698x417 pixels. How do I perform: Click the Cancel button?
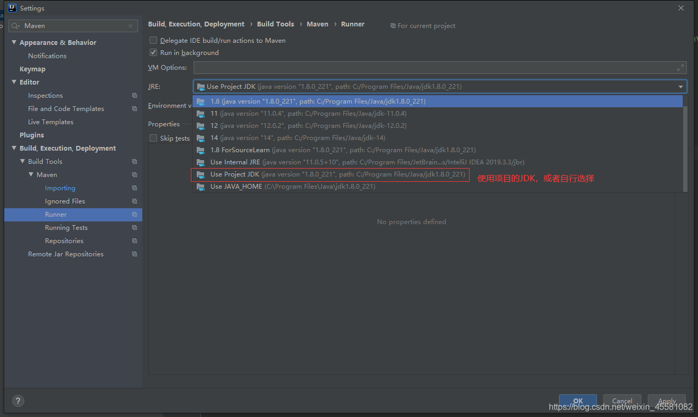(x=622, y=401)
